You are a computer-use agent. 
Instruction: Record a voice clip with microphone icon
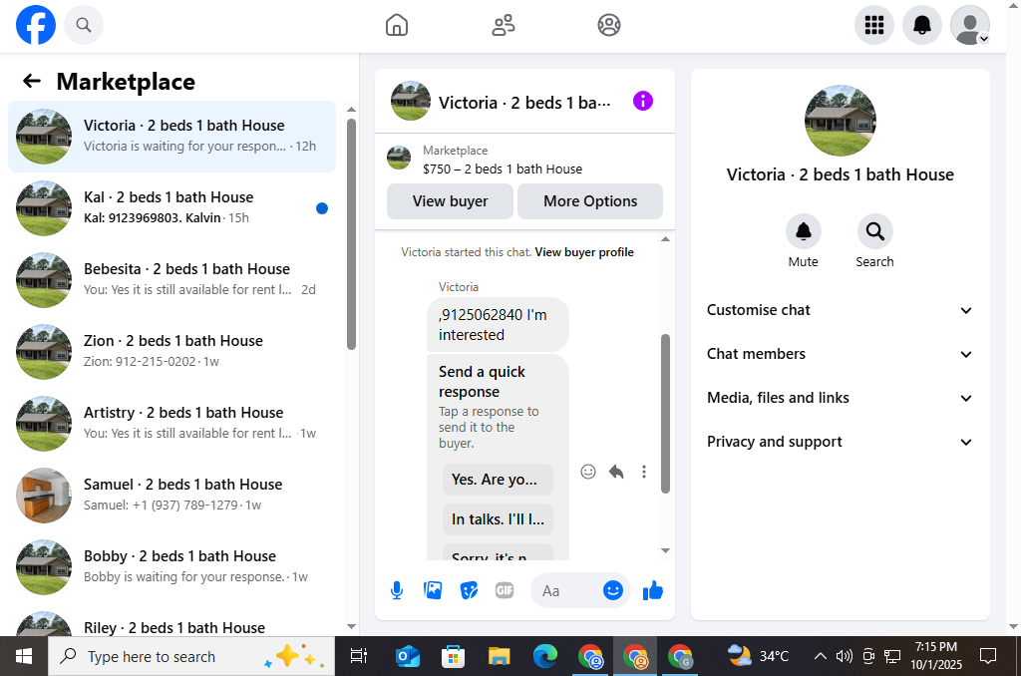point(397,590)
